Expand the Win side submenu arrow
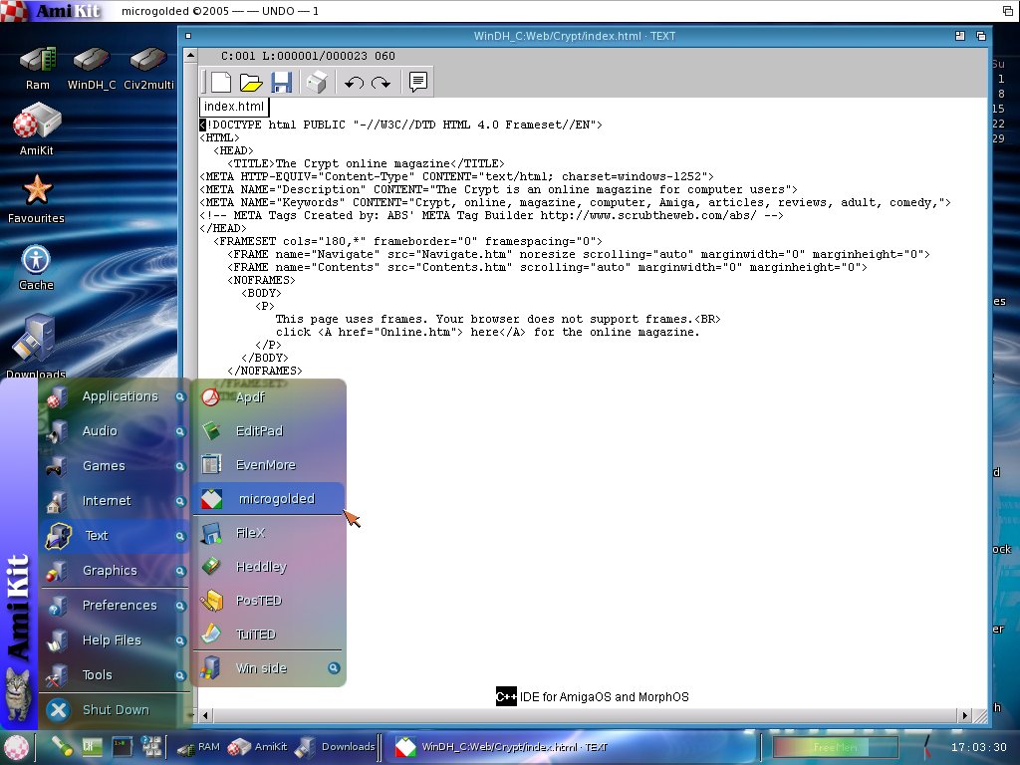 coord(334,668)
